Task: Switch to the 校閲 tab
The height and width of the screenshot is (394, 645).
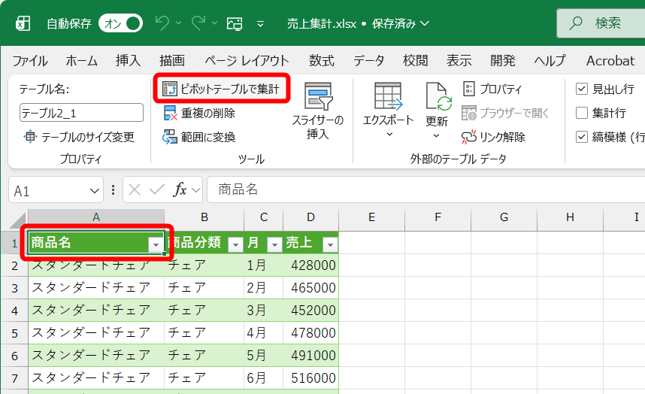Action: [x=416, y=61]
